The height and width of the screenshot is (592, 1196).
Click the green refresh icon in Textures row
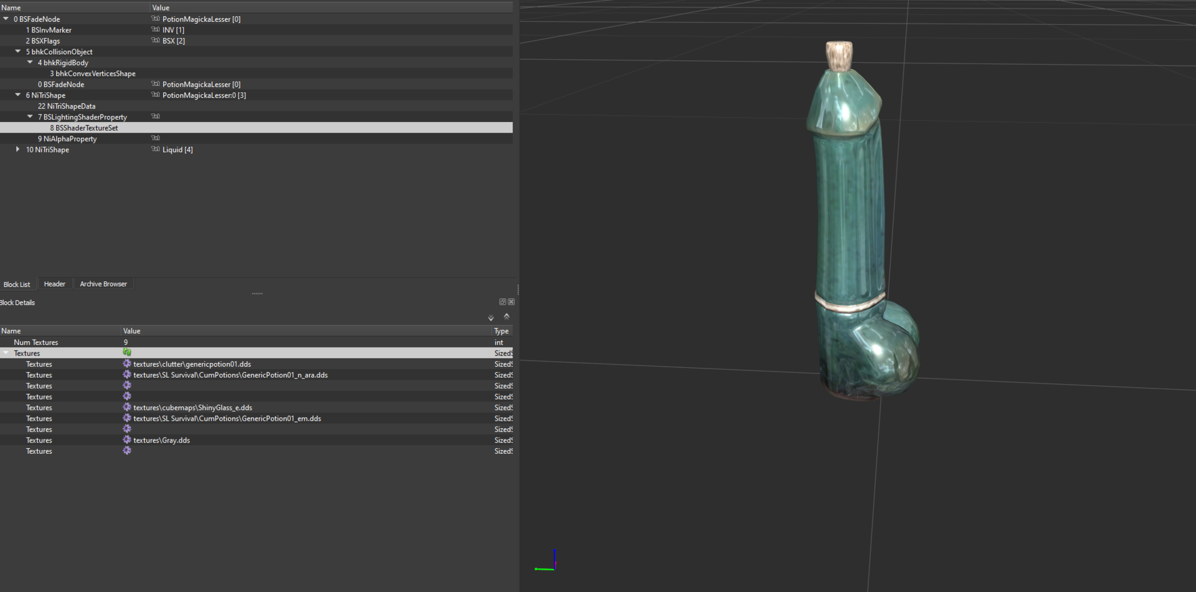(x=127, y=352)
